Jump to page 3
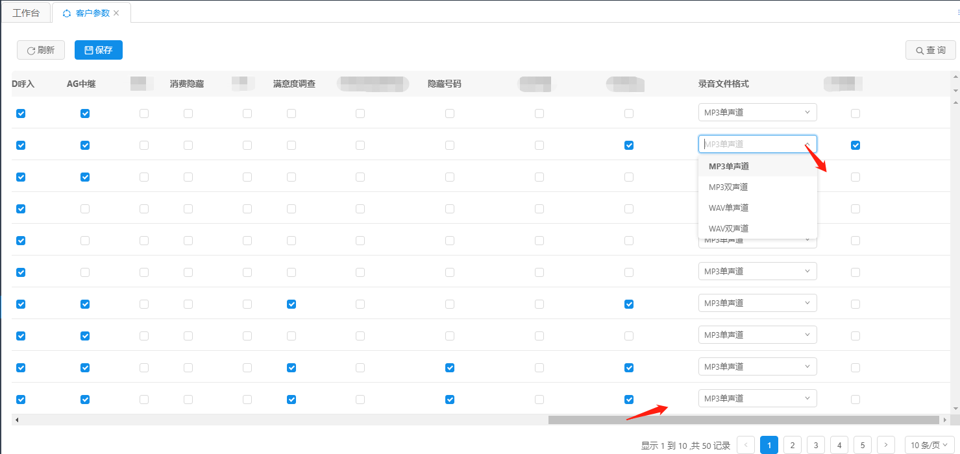This screenshot has height=454, width=960. tap(816, 445)
